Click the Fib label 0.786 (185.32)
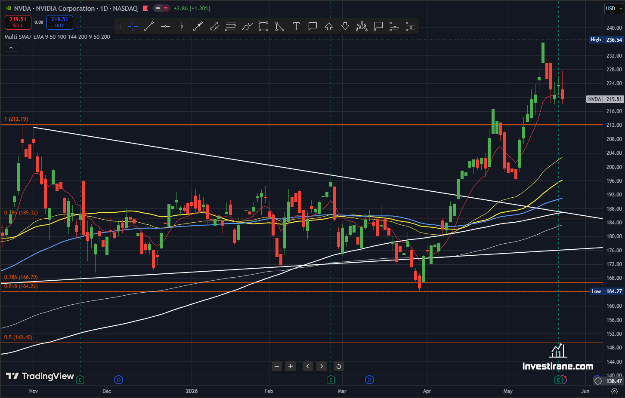The width and height of the screenshot is (625, 398). click(x=21, y=213)
